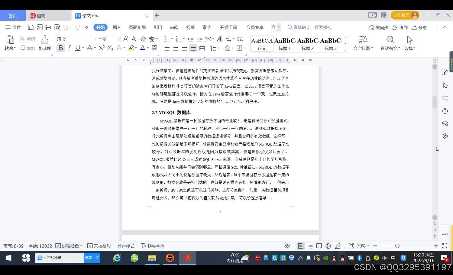Image resolution: width=453 pixels, height=275 pixels.
Task: Click the character border A icon
Action: coord(154,48)
